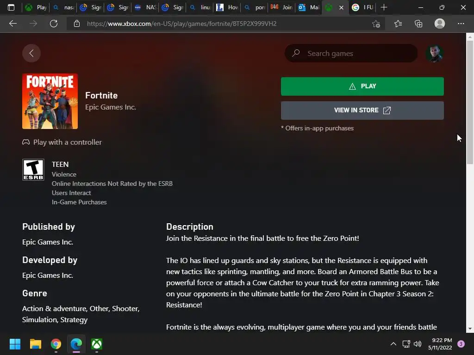Open the Favorites list icon

(398, 24)
